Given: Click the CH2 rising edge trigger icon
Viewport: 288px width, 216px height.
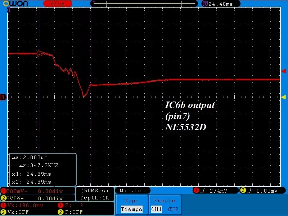Looking at the screenshot, I should tap(250, 191).
